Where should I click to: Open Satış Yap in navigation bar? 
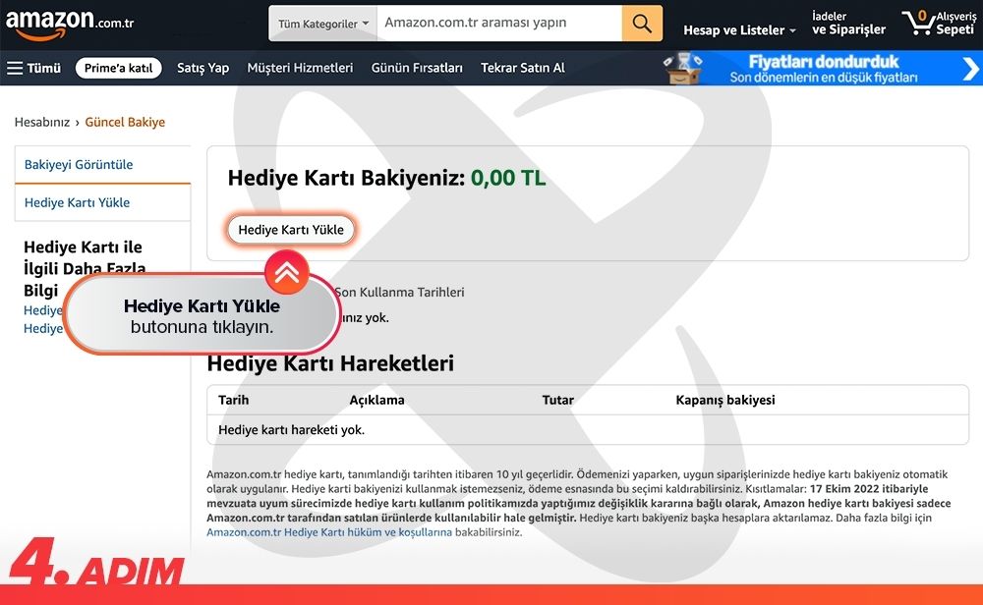(202, 68)
